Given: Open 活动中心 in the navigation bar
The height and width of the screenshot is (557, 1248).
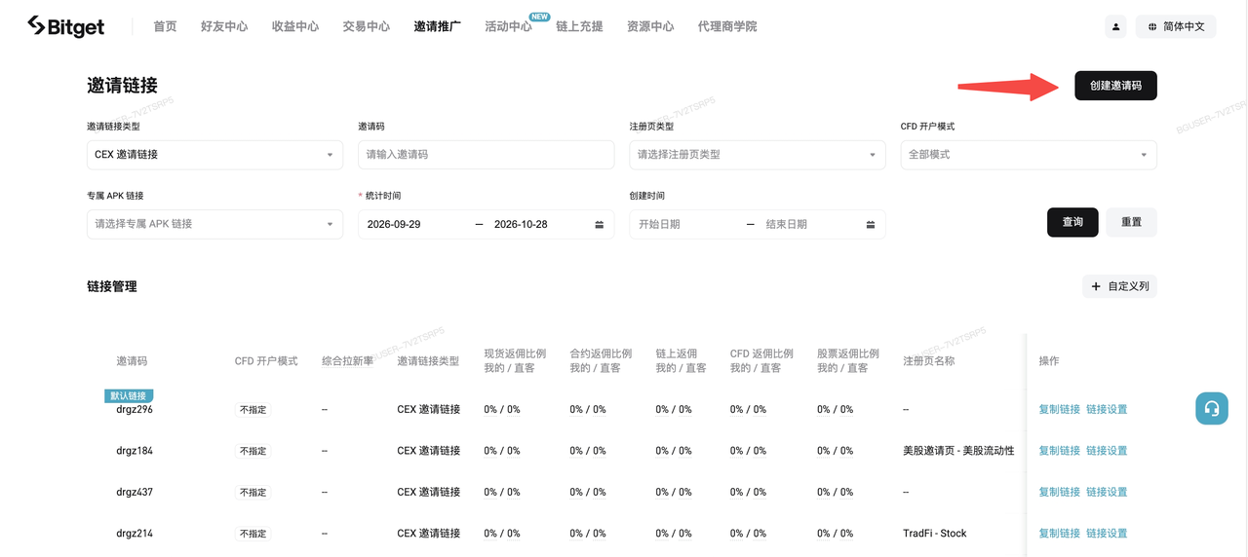Looking at the screenshot, I should [x=509, y=26].
